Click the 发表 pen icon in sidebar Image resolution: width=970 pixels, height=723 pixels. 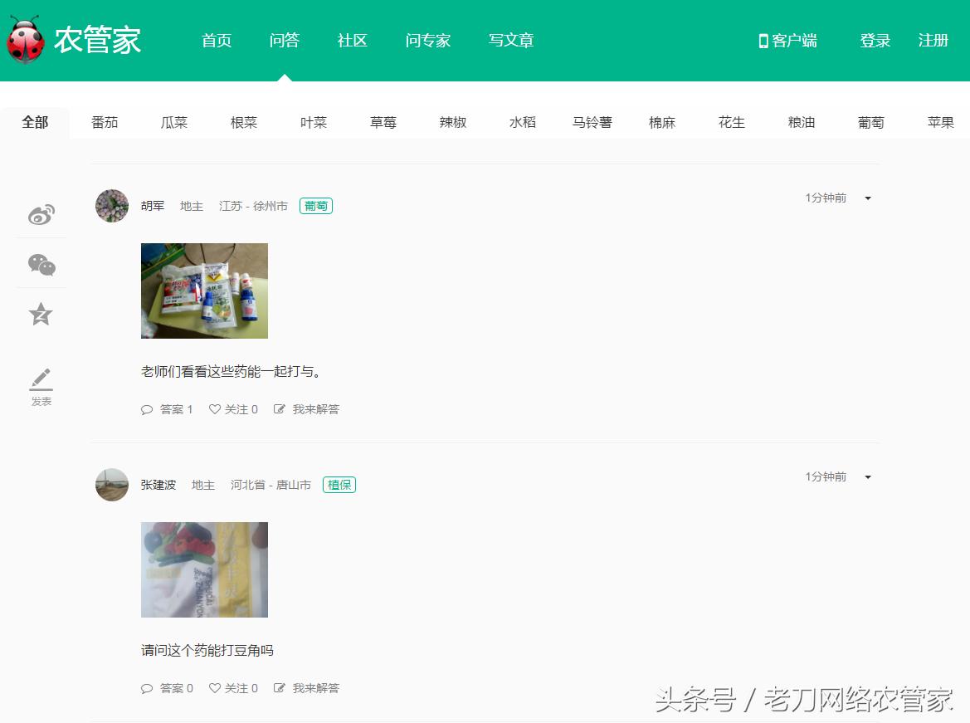pos(41,378)
